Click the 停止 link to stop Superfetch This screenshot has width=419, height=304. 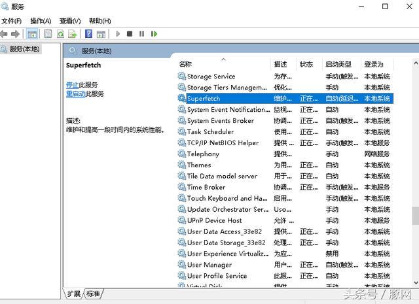[x=72, y=85]
